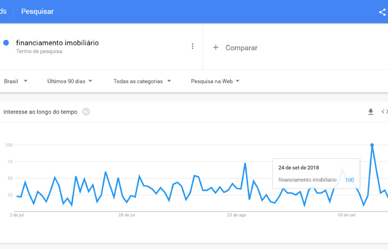388x249 pixels.
Task: Open the Pesquisa na Web dropdown
Action: (x=215, y=81)
